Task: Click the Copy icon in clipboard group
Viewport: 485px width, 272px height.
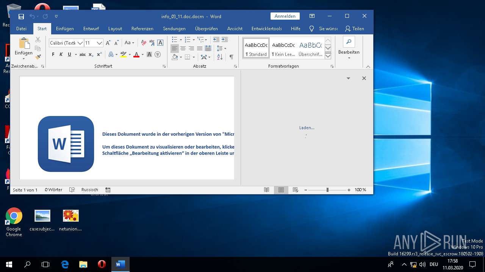Action: [38, 48]
